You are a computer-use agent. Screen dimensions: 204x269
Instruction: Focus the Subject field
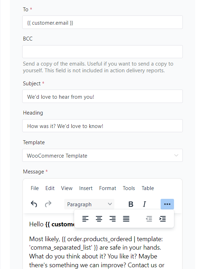(102, 96)
